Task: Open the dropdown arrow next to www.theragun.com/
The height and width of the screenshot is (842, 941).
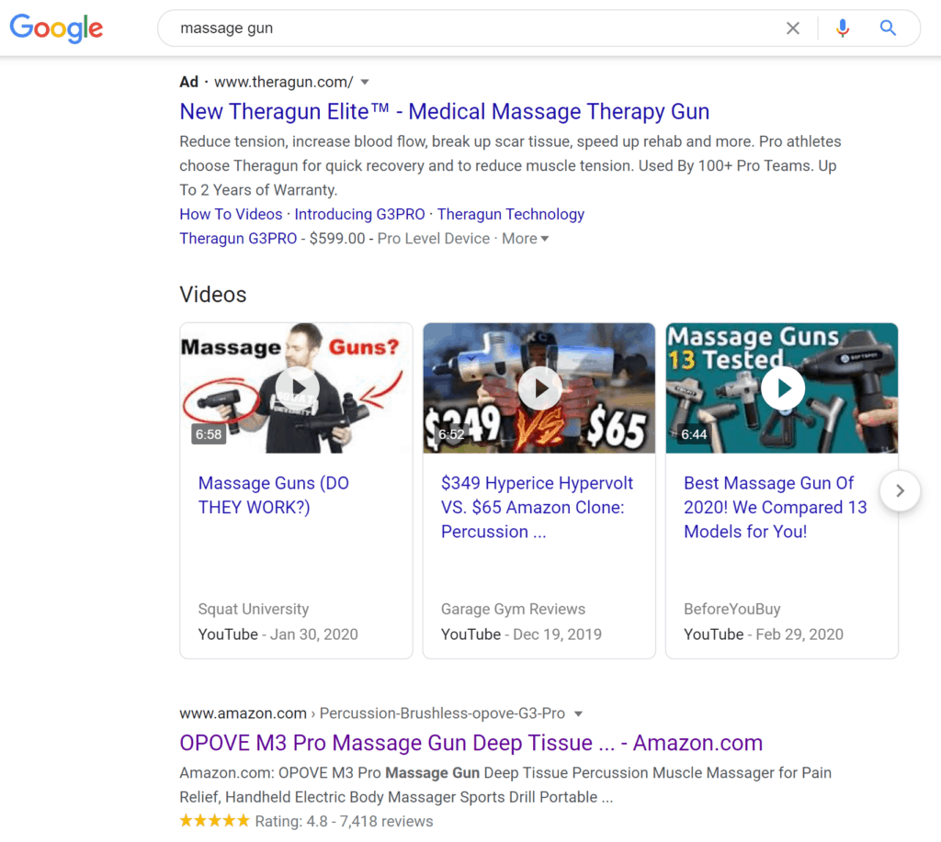Action: point(365,82)
